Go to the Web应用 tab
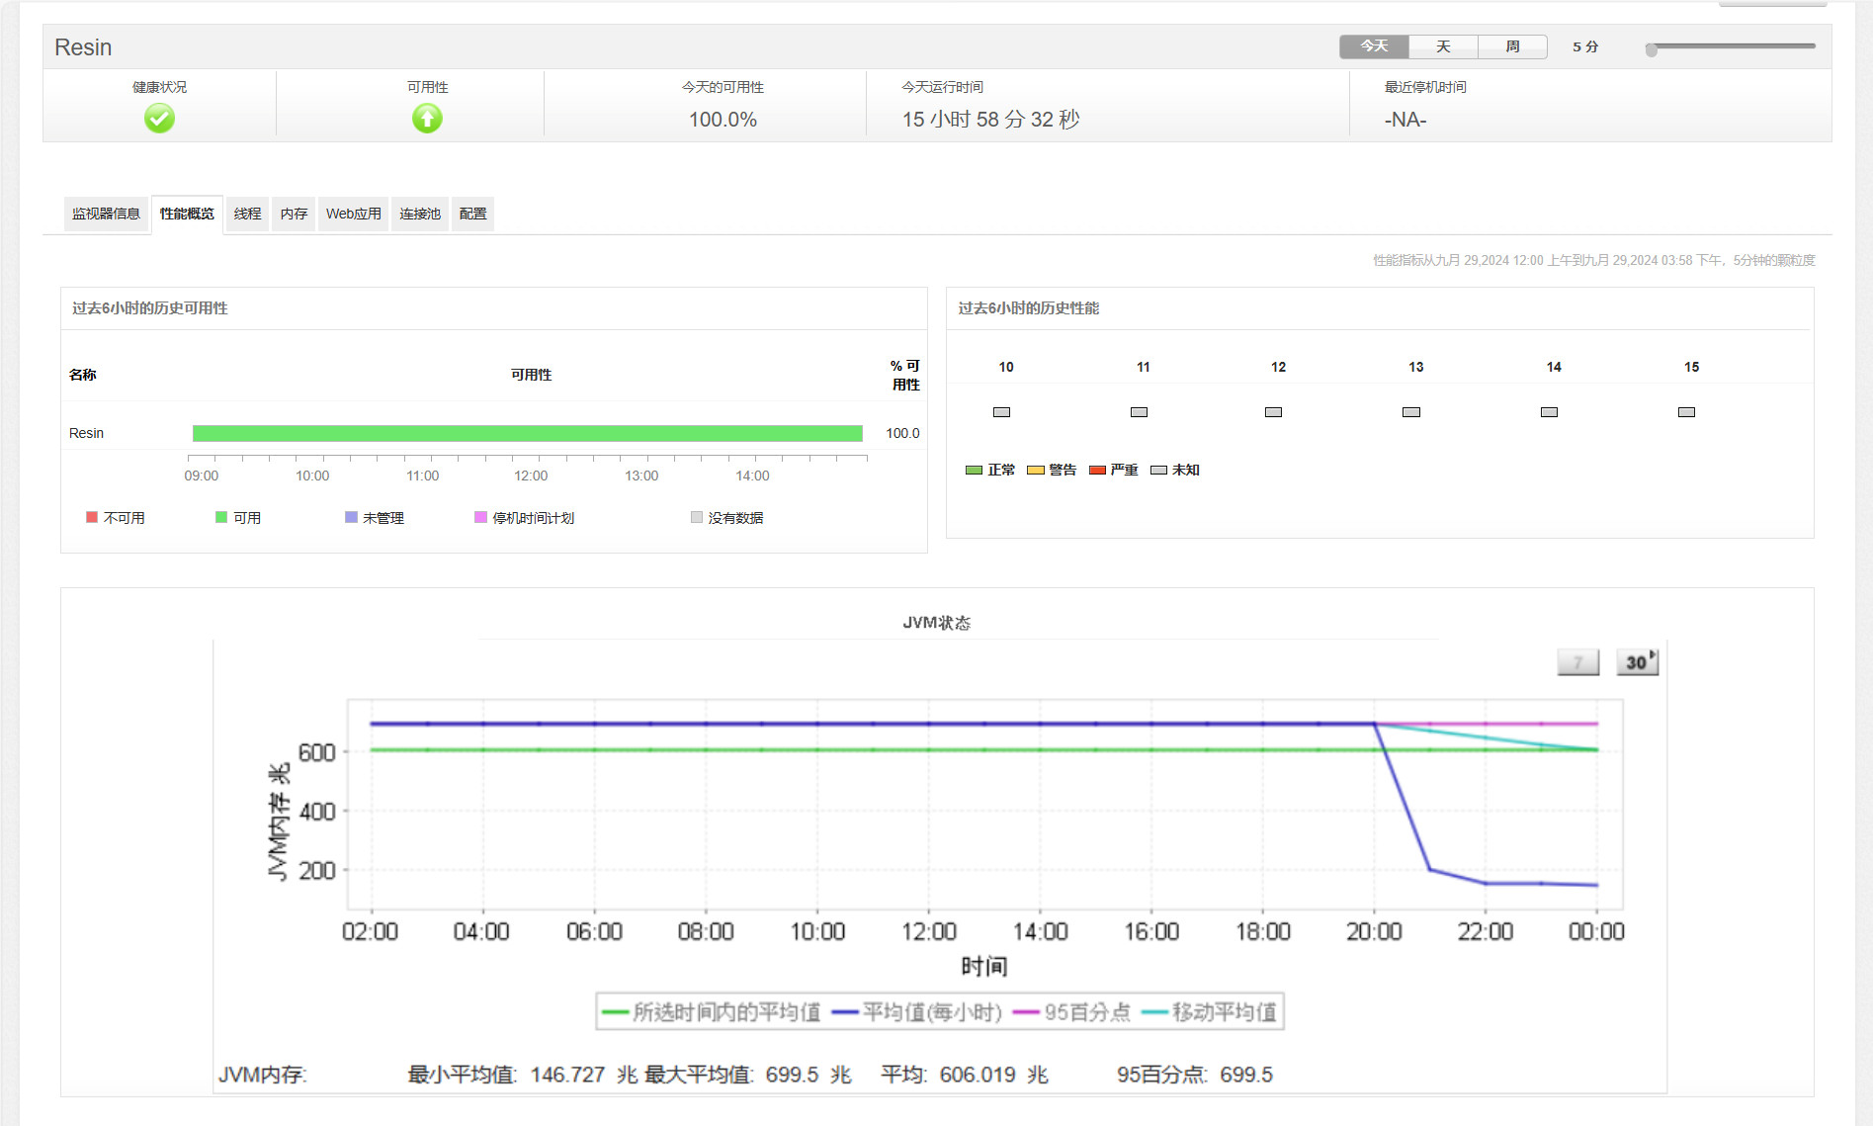Screen dimensions: 1873x1126 click(353, 214)
